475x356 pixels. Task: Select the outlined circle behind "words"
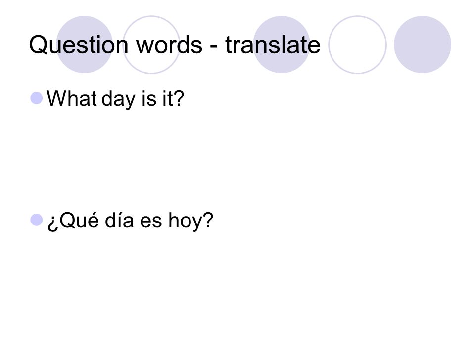(151, 44)
